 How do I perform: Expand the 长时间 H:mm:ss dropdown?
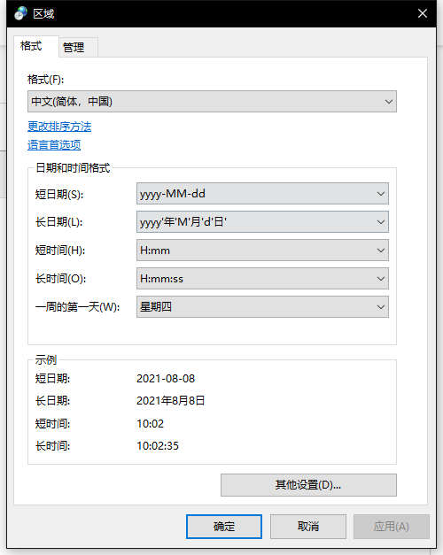click(x=262, y=279)
